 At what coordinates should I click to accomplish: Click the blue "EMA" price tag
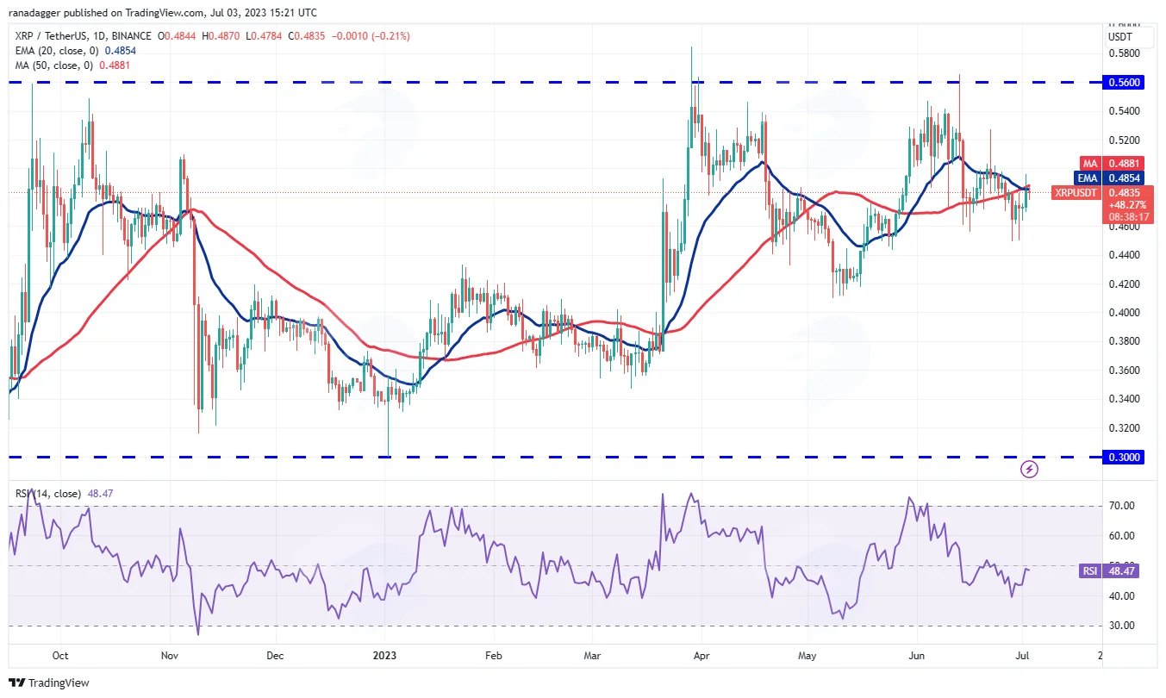click(x=1087, y=178)
